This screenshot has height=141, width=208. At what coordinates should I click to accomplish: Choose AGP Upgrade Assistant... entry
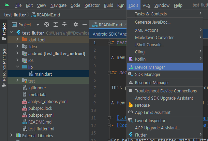165,128
